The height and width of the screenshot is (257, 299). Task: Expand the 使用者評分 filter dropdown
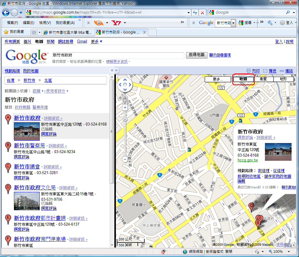57,91
